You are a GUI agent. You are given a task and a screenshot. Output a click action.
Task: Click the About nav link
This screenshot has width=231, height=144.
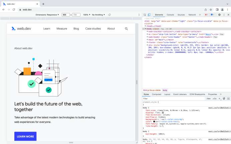coord(111,29)
